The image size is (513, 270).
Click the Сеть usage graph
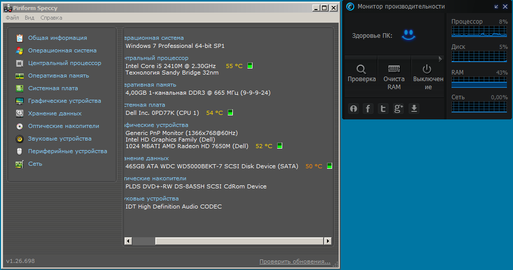pos(479,107)
